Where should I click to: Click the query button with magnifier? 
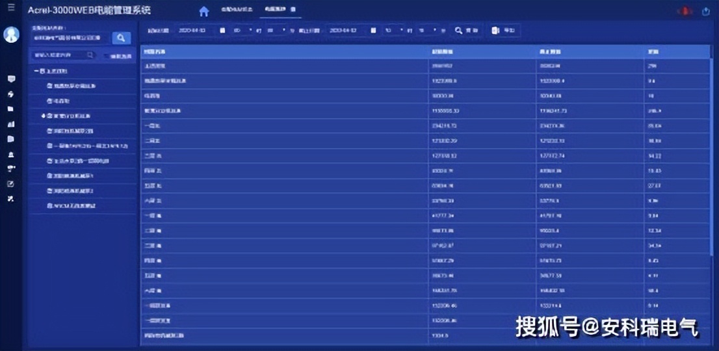pos(466,31)
